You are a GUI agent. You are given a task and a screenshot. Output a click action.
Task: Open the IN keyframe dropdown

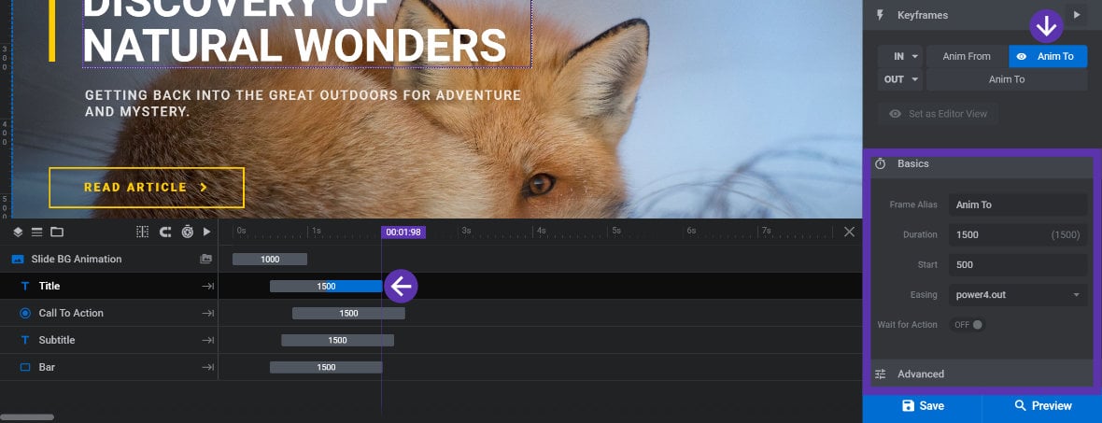pyautogui.click(x=900, y=56)
